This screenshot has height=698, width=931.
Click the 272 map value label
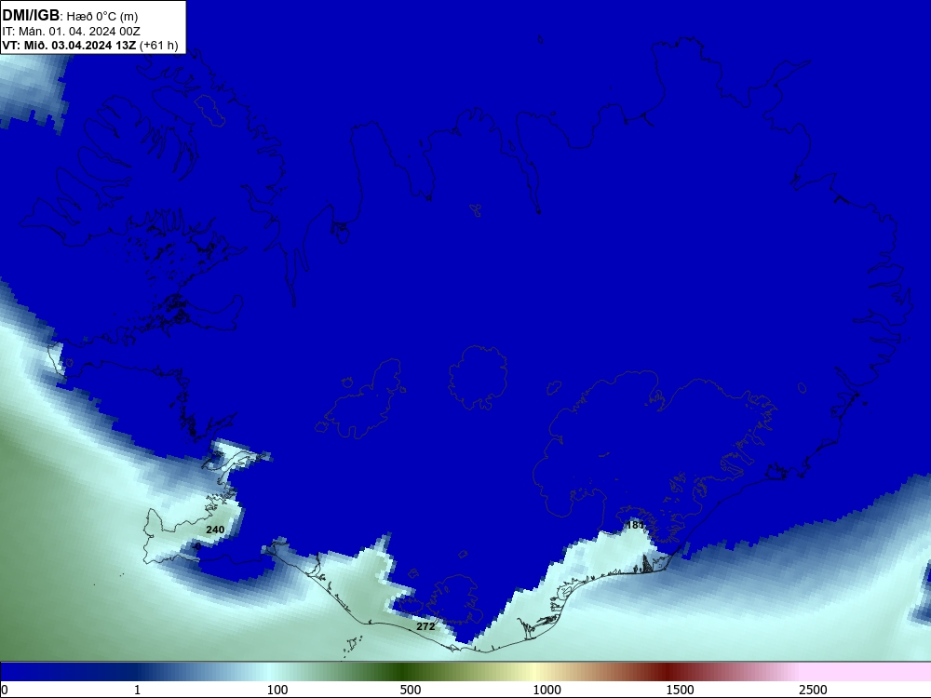click(x=425, y=626)
